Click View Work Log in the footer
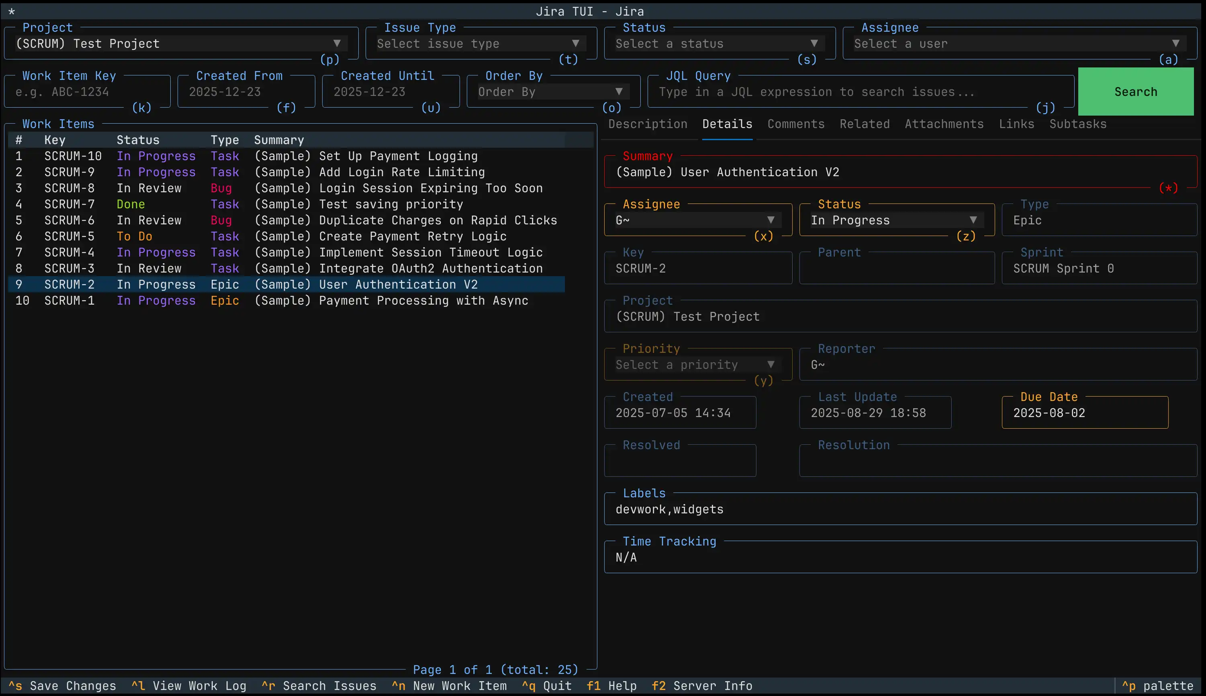 click(x=189, y=686)
